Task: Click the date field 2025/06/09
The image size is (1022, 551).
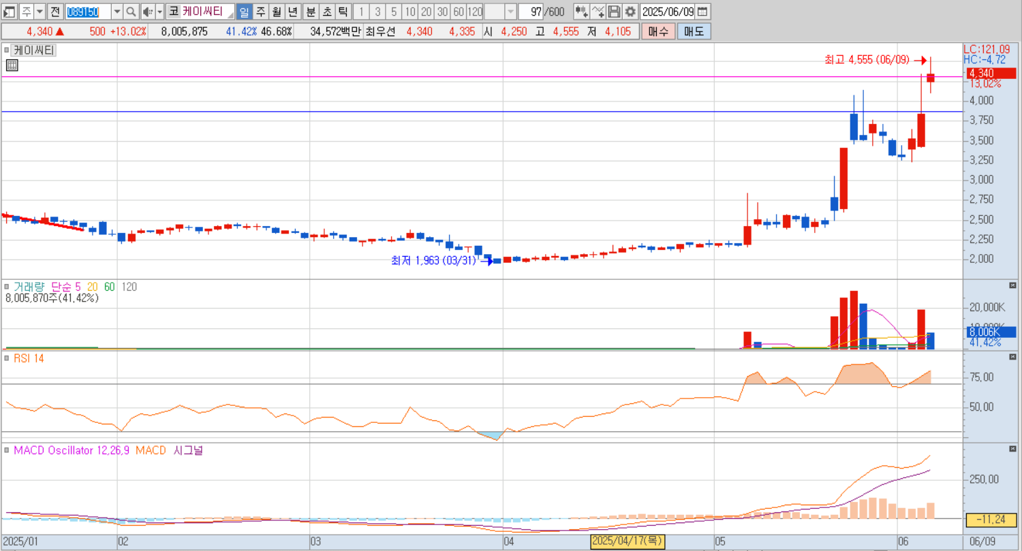Action: 668,12
